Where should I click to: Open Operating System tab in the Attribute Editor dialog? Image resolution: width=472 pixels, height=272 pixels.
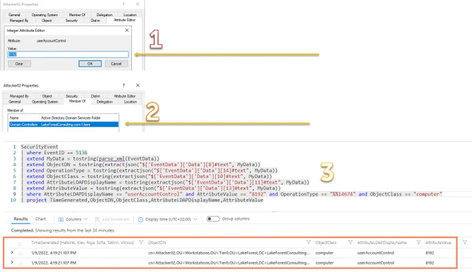pyautogui.click(x=44, y=15)
